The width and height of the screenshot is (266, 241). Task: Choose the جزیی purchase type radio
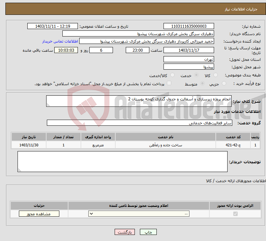click(224, 83)
